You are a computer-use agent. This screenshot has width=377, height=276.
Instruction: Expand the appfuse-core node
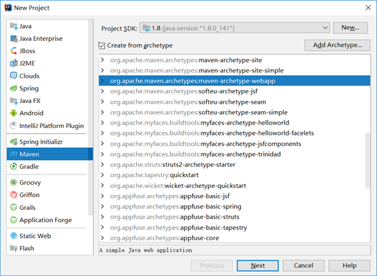103,238
